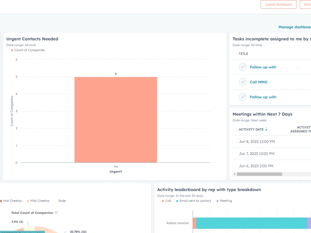Viewport: 311px width, 233px height.
Task: Toggle the Call legend item
Action: coord(166,201)
